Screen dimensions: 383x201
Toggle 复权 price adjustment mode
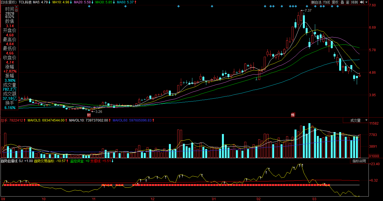(x=335, y=2)
